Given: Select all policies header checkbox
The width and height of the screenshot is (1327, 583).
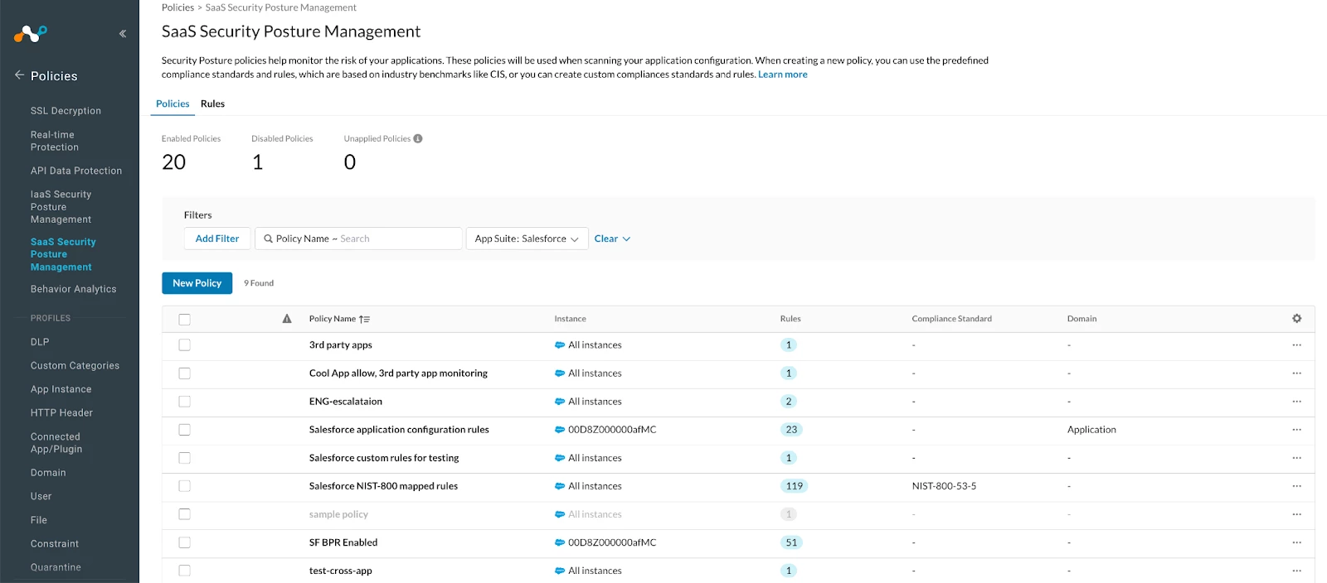Looking at the screenshot, I should pos(184,319).
